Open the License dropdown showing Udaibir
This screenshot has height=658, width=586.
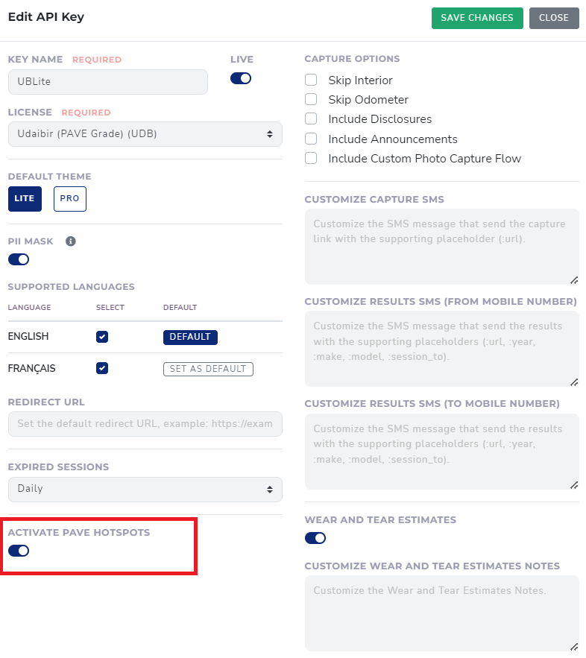pos(145,134)
